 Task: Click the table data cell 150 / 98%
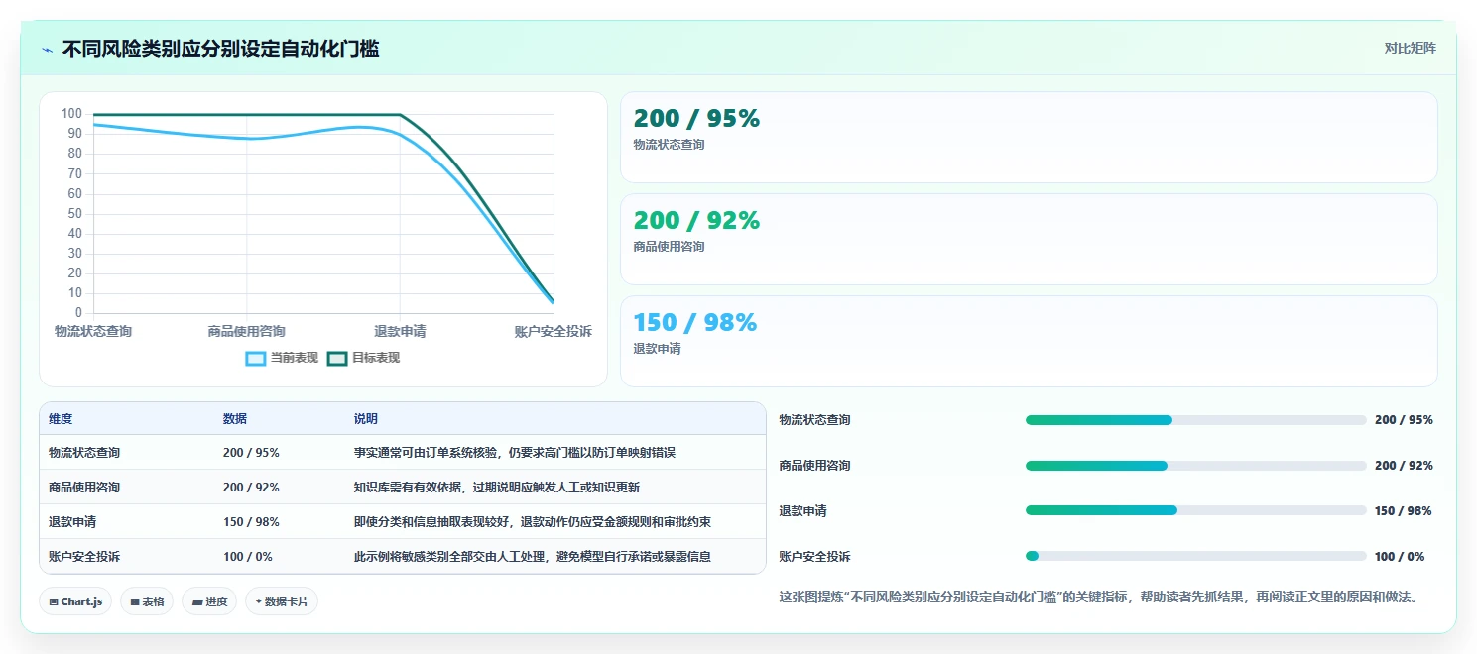pyautogui.click(x=251, y=522)
